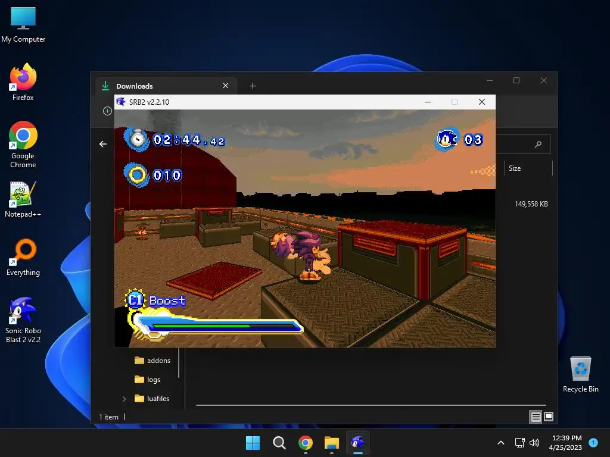Select the addons folder in navigation pane

(x=152, y=361)
